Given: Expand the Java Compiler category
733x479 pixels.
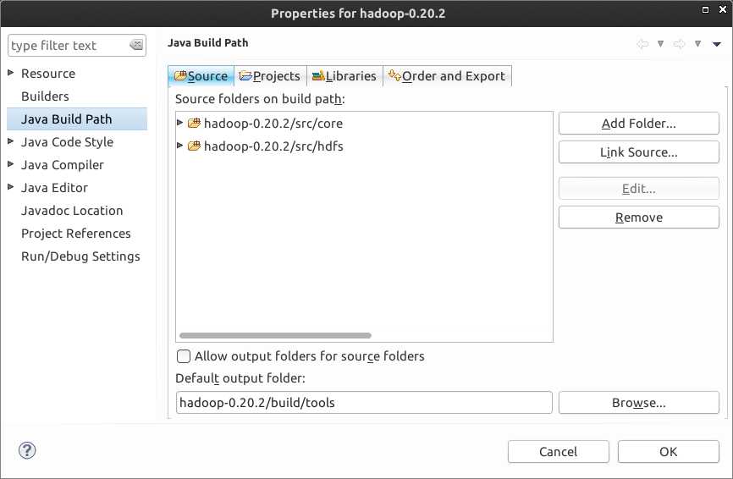Looking at the screenshot, I should pos(11,165).
